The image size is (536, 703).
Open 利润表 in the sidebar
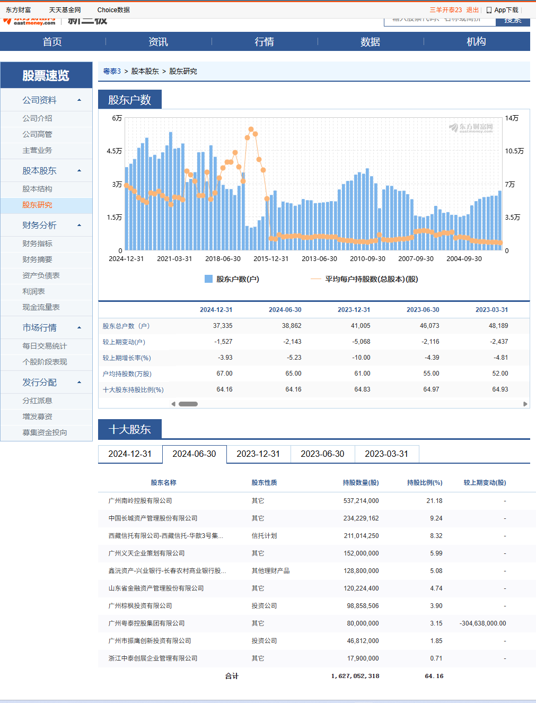pyautogui.click(x=33, y=291)
